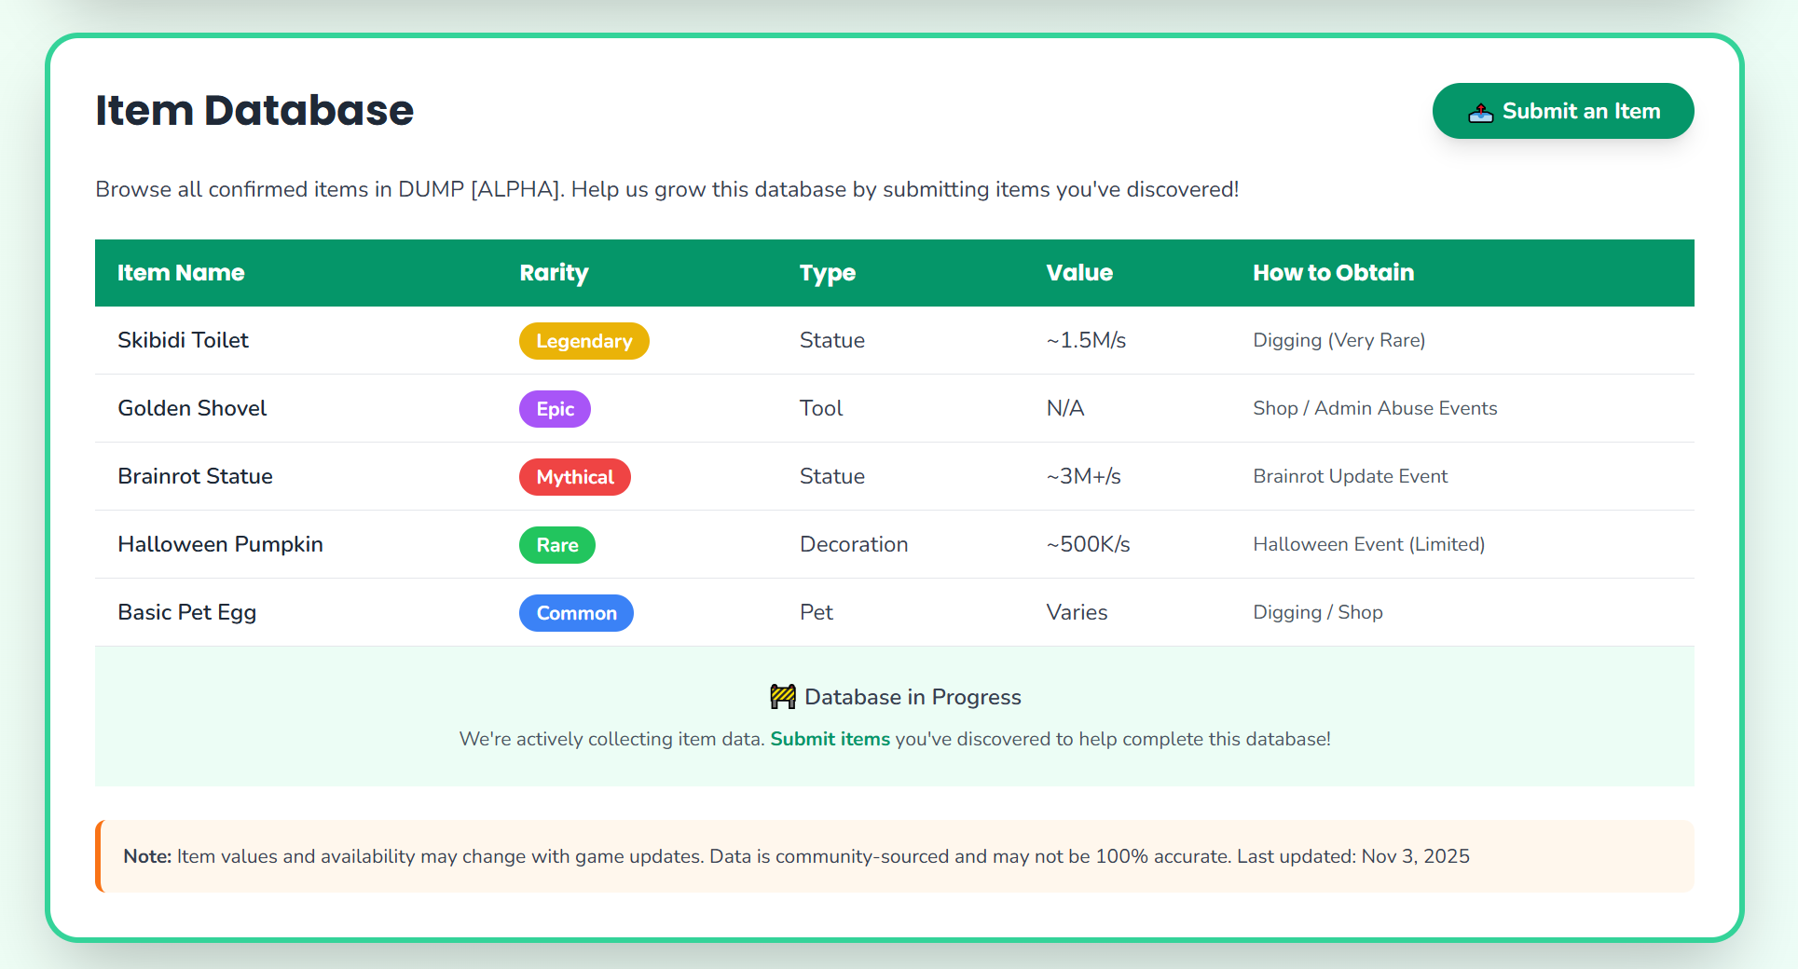Select the Skibidi Toilet item row

(x=183, y=340)
